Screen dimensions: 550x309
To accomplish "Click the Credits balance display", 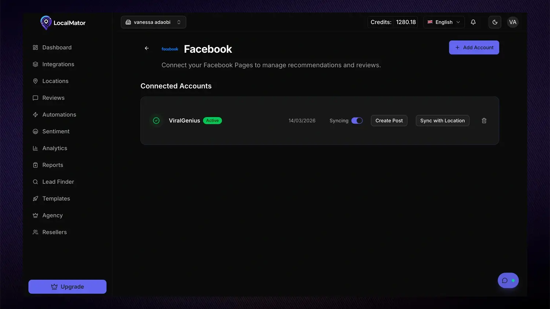I will click(393, 22).
